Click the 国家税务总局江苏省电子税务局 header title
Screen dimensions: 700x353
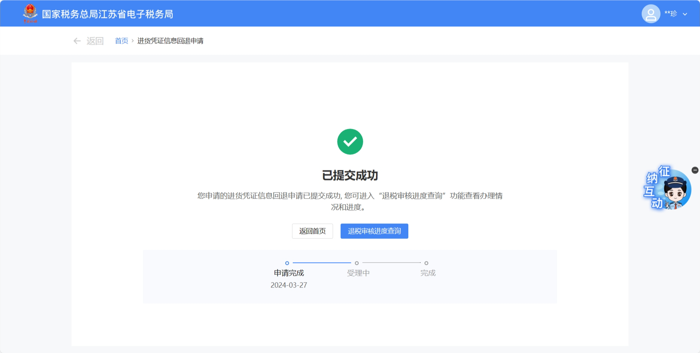pyautogui.click(x=107, y=14)
